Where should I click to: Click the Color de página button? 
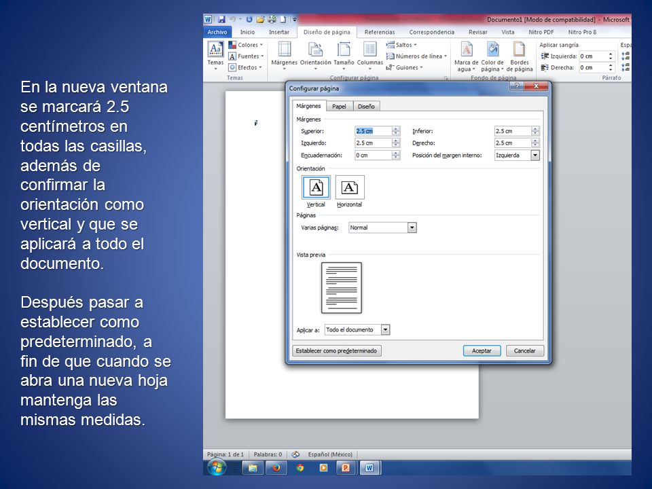coord(492,56)
